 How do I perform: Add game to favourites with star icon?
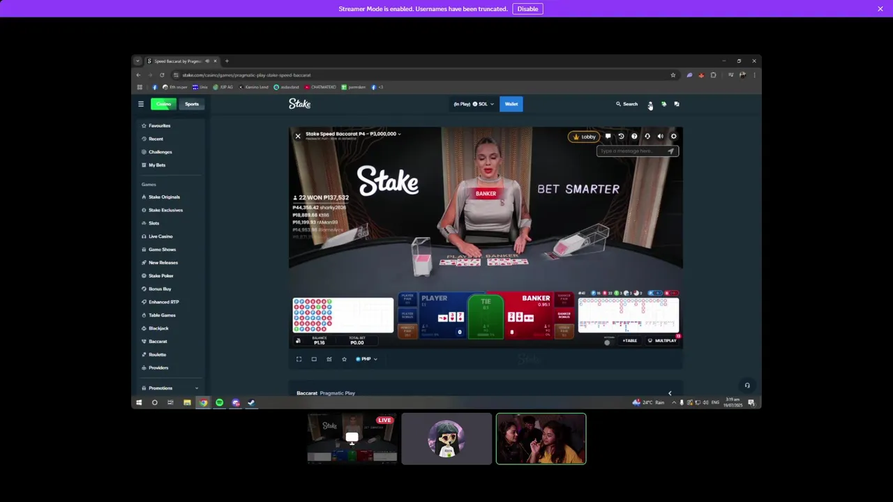[344, 359]
